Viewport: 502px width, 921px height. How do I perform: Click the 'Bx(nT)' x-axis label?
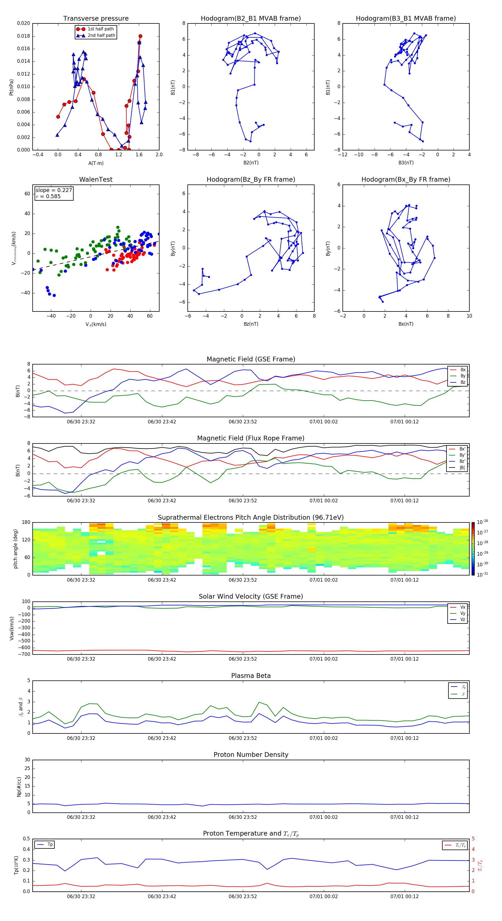pos(406,324)
